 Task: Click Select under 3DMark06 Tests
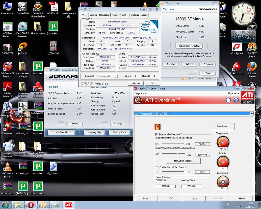pyautogui.click(x=76, y=123)
